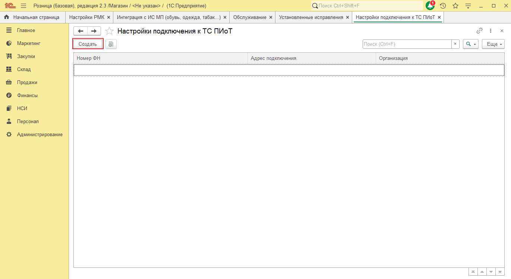The height and width of the screenshot is (279, 511).
Task: Focus global search field Поиск Ctrl+Shift+F
Action: tap(367, 6)
